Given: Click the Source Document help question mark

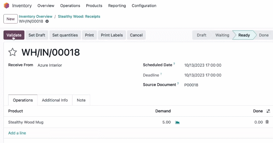Looking at the screenshot, I should [x=178, y=84].
